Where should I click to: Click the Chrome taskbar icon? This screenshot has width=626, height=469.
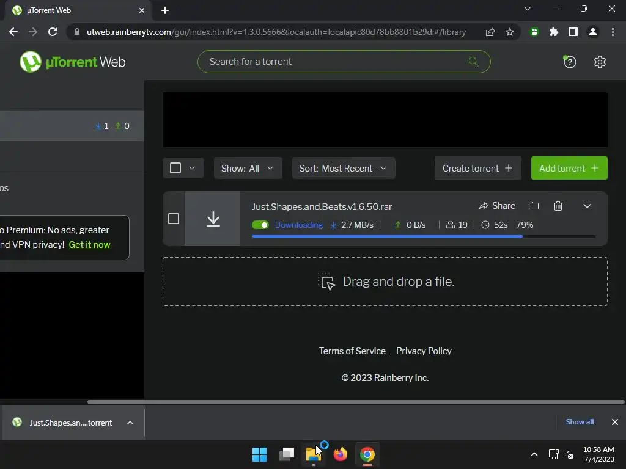367,454
